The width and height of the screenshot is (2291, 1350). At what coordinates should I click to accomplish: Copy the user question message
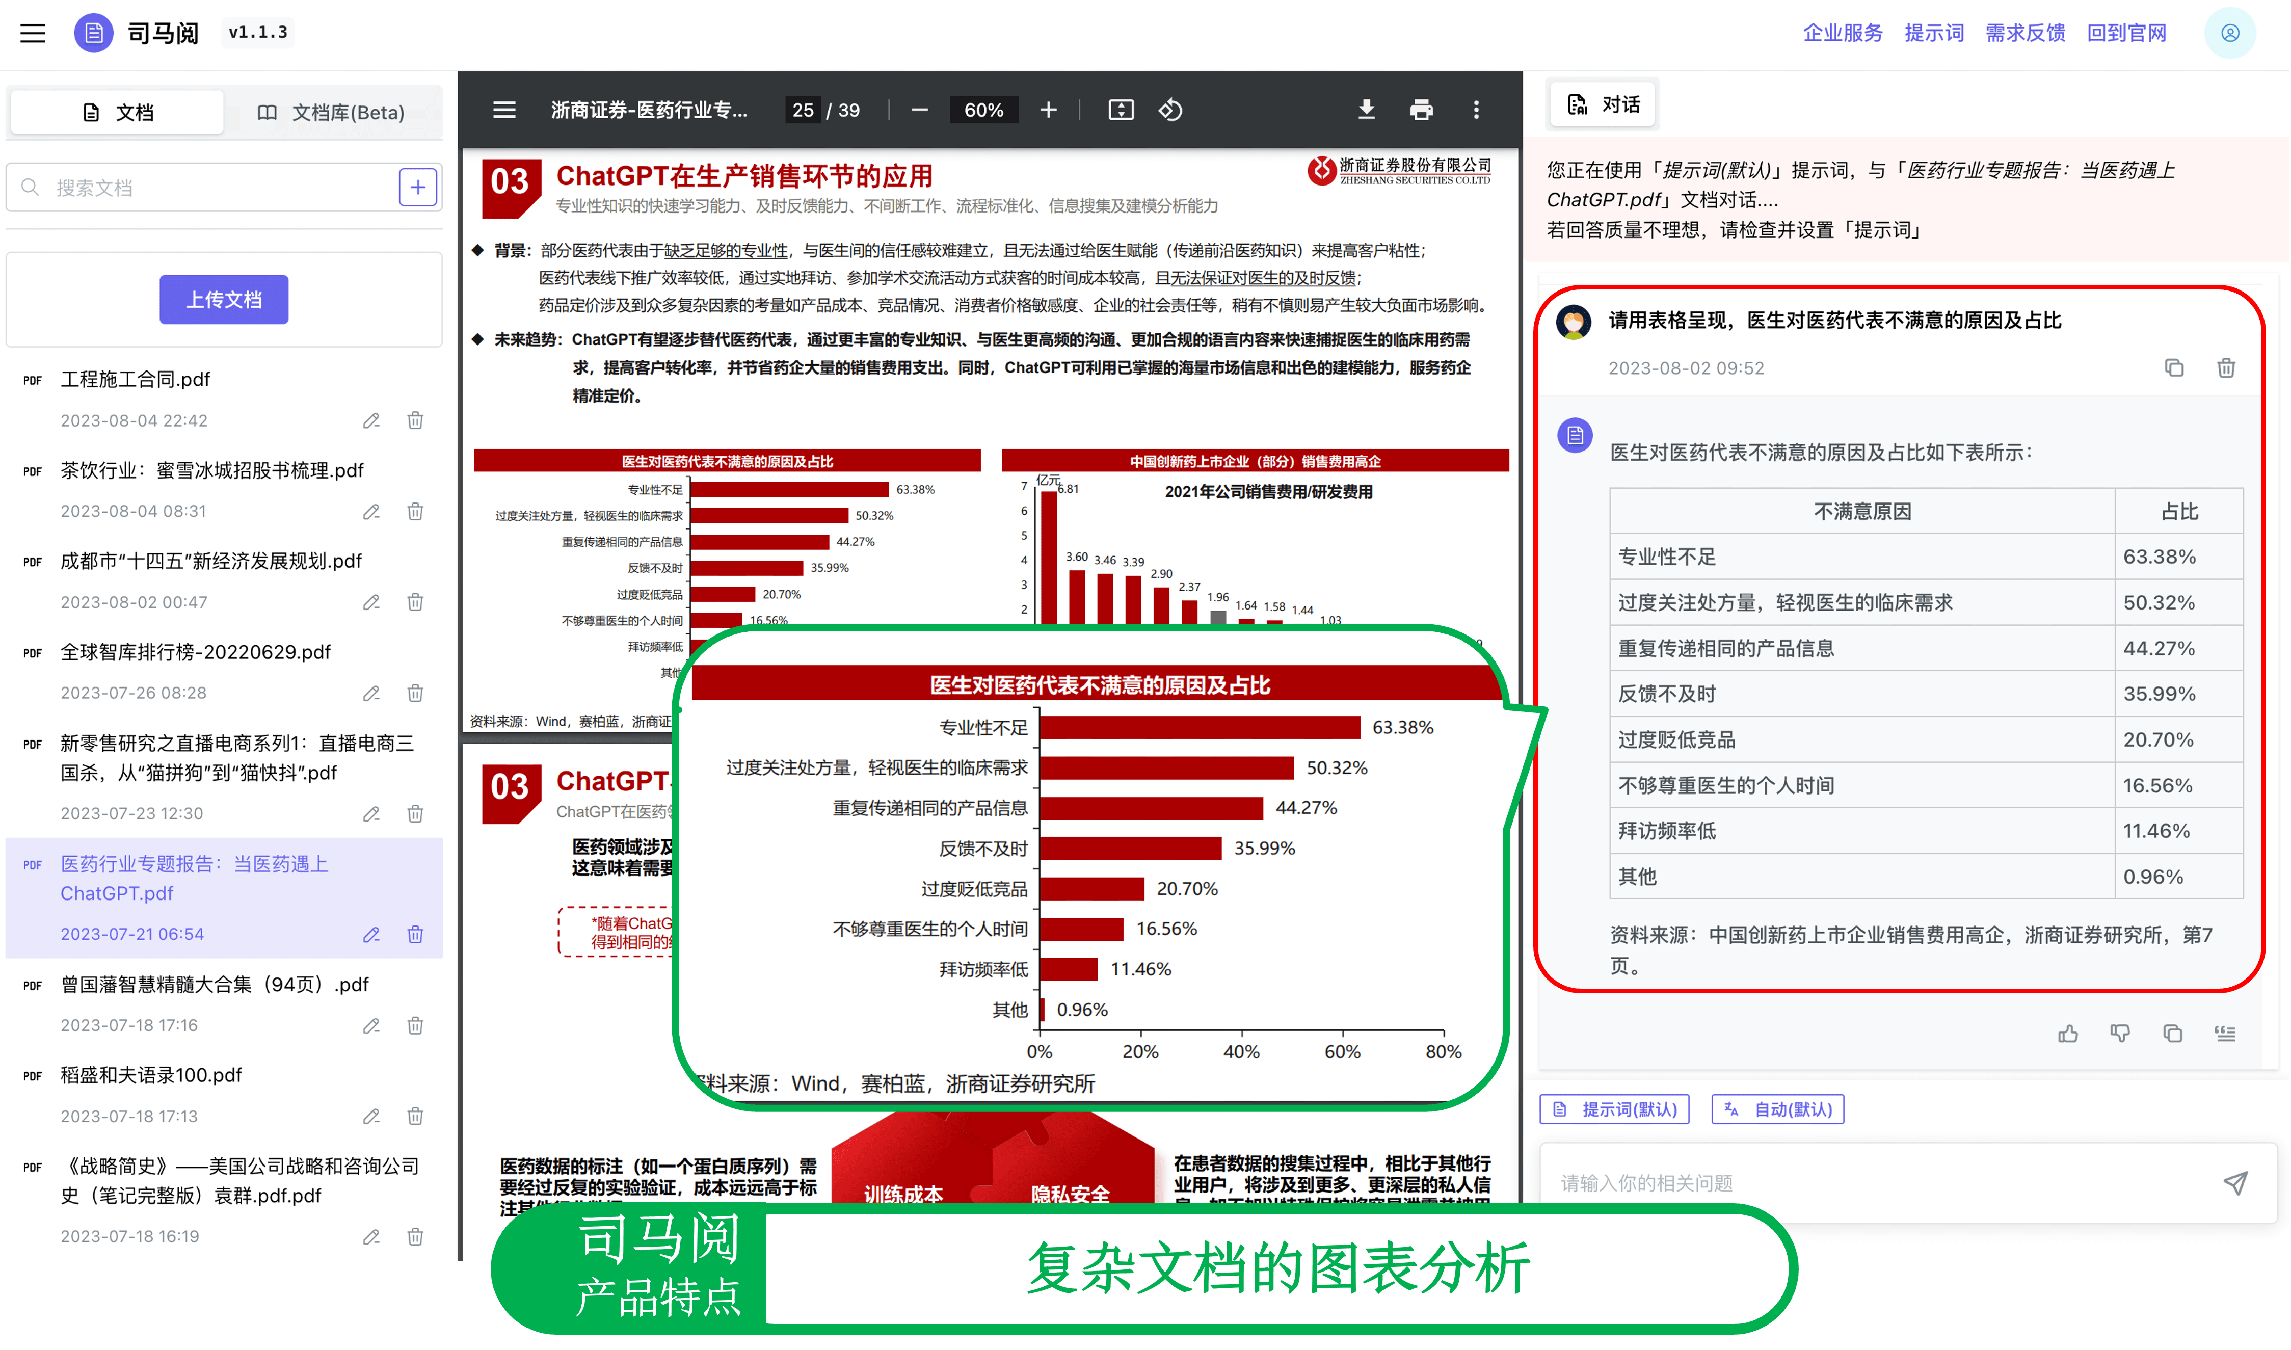coord(2174,367)
